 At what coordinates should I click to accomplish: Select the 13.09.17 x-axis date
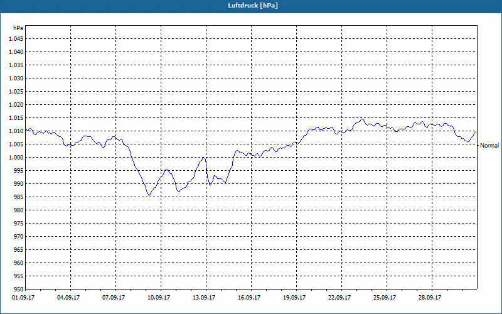204,298
